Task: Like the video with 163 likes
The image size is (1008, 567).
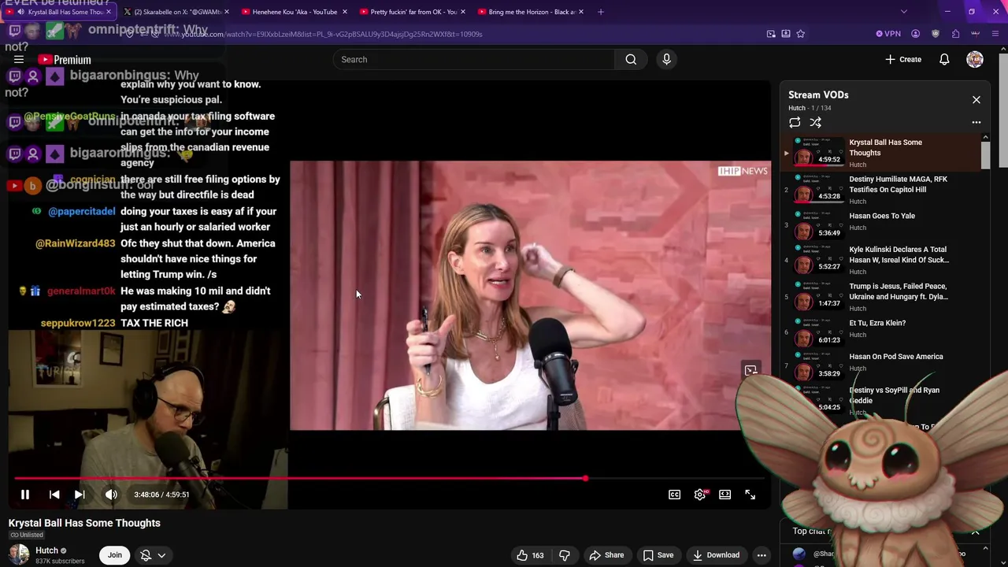Action: point(530,555)
